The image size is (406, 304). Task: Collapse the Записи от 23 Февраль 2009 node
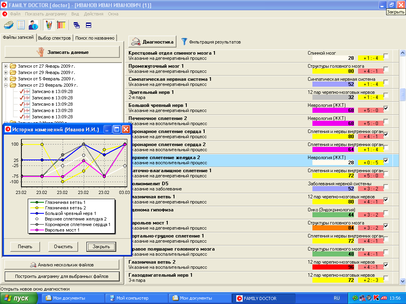(6, 85)
